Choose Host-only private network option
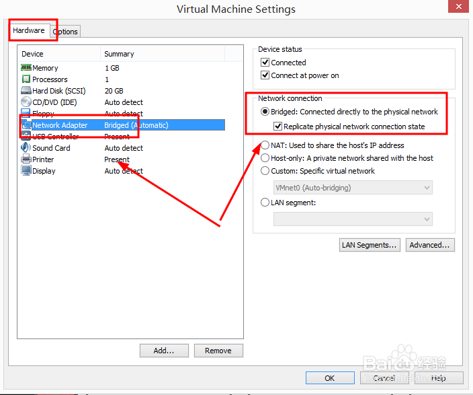The image size is (473, 395). pyautogui.click(x=265, y=157)
